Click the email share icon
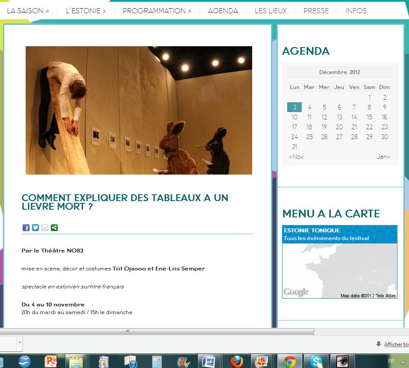409x368 pixels. pos(45,228)
